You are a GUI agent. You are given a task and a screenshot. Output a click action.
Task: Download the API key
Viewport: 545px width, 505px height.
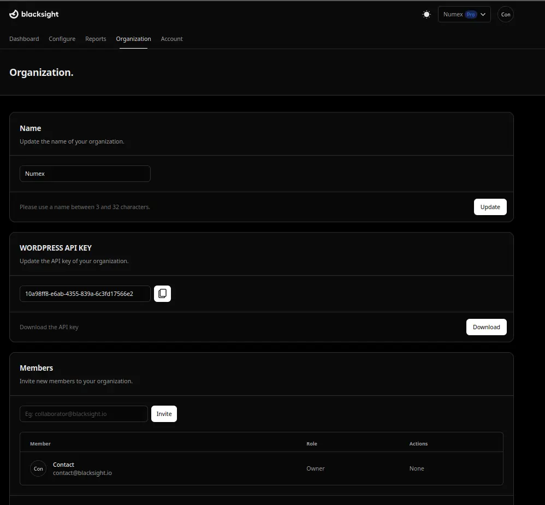[486, 327]
